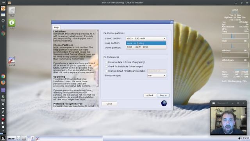Select 'none - or existing' swap option
This screenshot has width=250, height=141.
[x=146, y=43]
